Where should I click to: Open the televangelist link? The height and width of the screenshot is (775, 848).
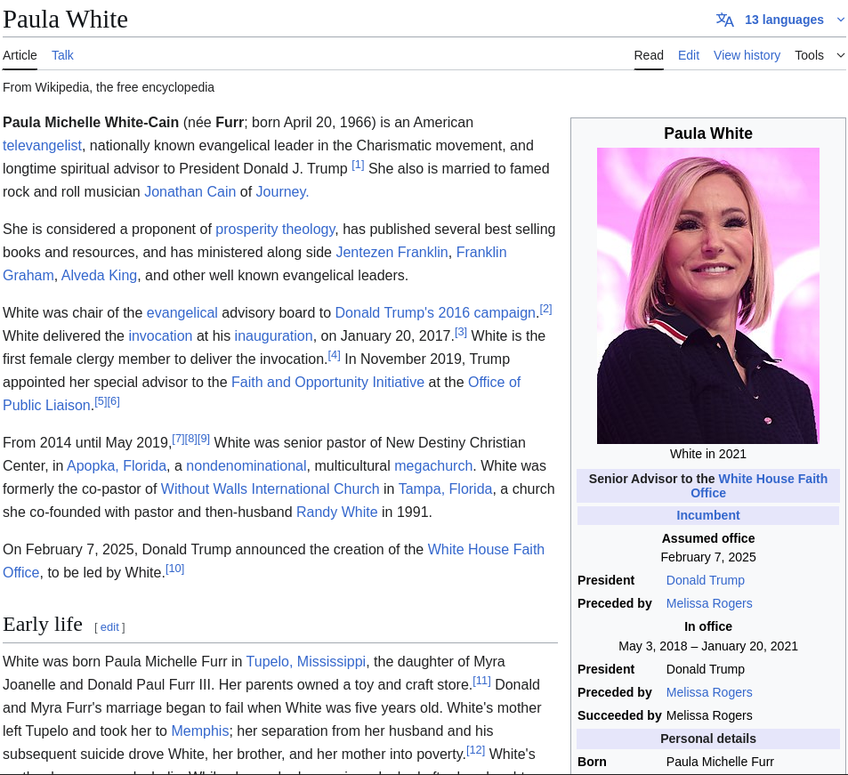point(42,146)
